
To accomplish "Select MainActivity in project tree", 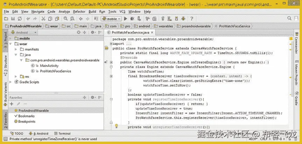I will pos(49,66).
